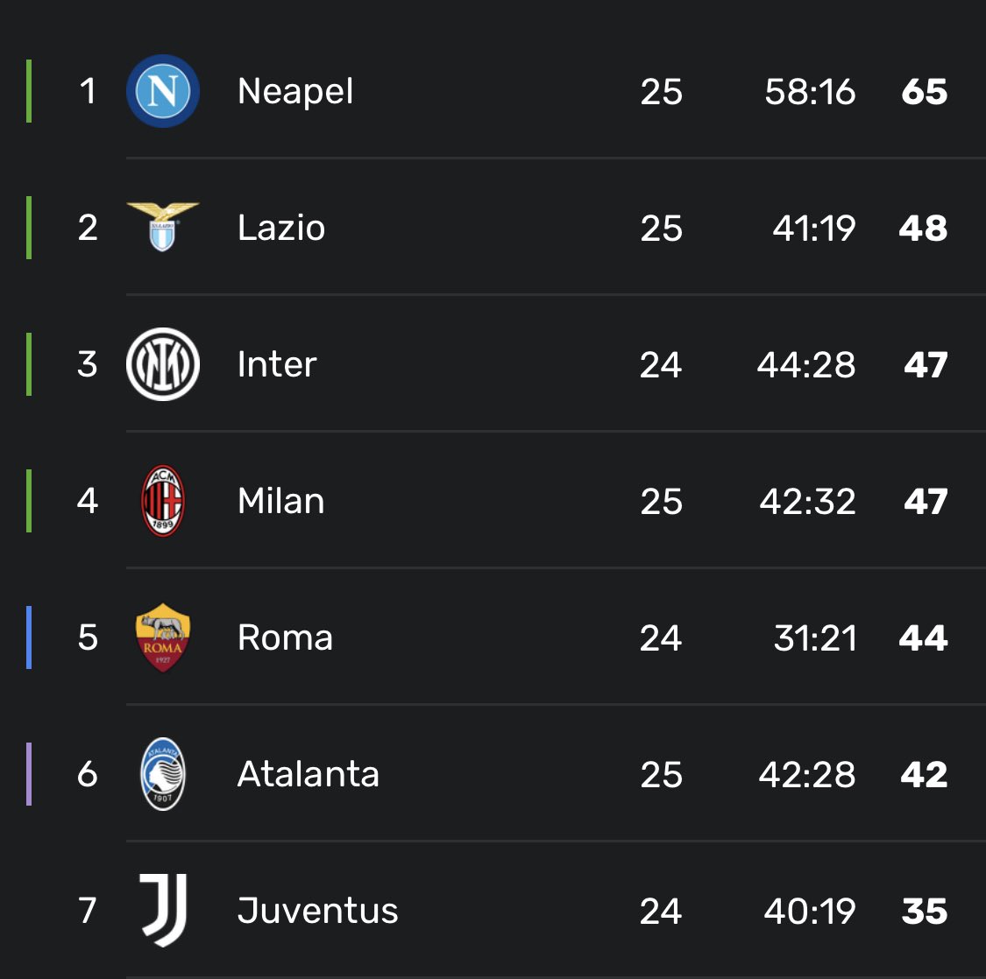Tap the Inter club logo
This screenshot has height=979, width=986.
click(x=163, y=364)
